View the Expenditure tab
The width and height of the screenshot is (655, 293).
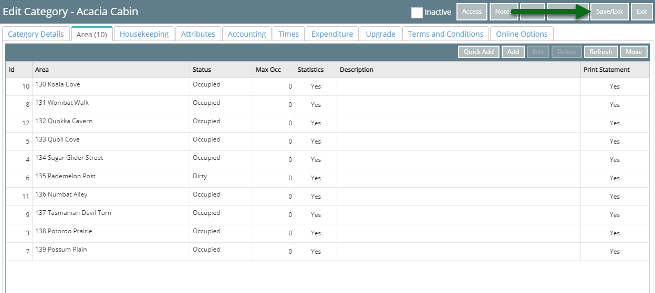[332, 34]
